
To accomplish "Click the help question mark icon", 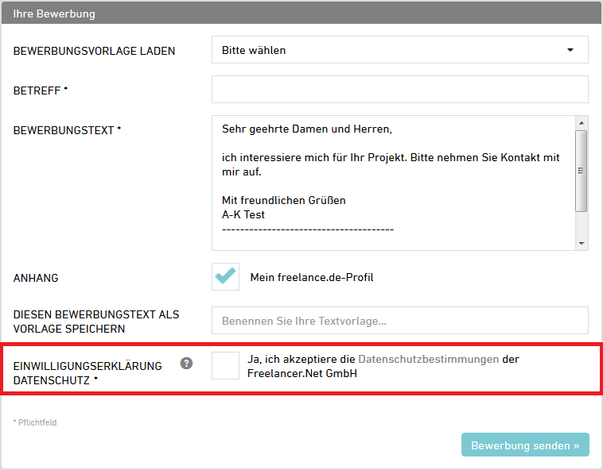I will [x=186, y=364].
